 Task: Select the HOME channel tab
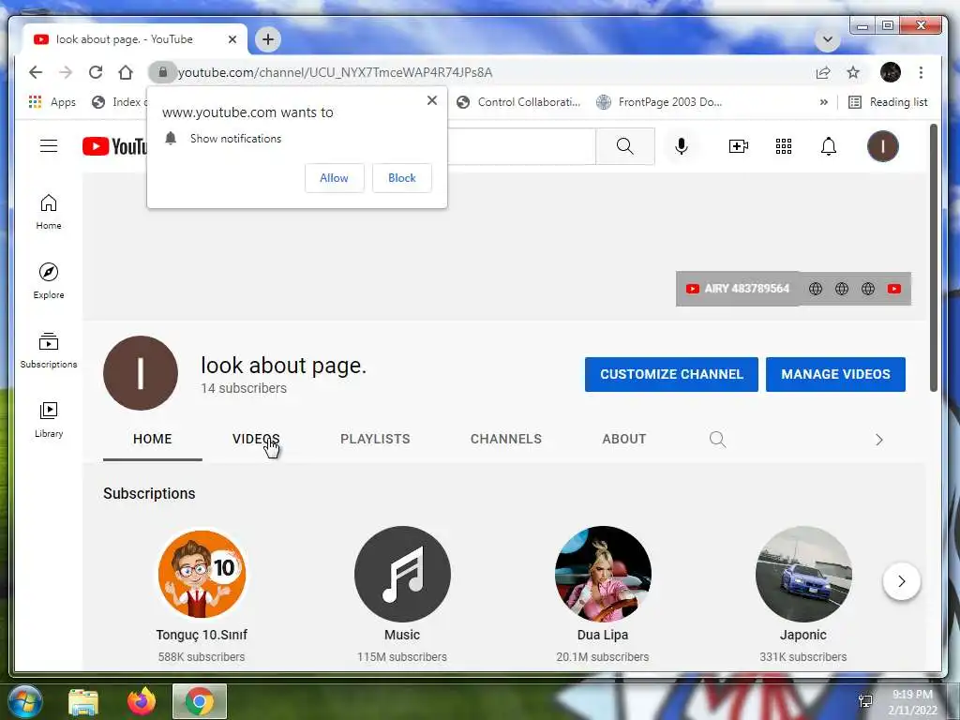click(153, 439)
